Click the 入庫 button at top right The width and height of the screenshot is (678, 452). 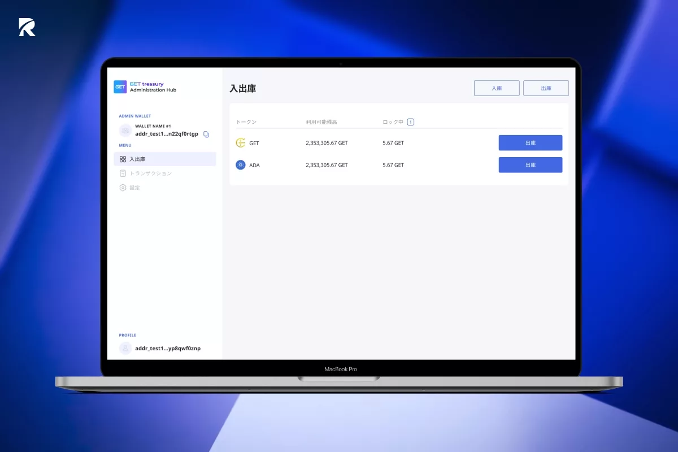click(x=497, y=88)
